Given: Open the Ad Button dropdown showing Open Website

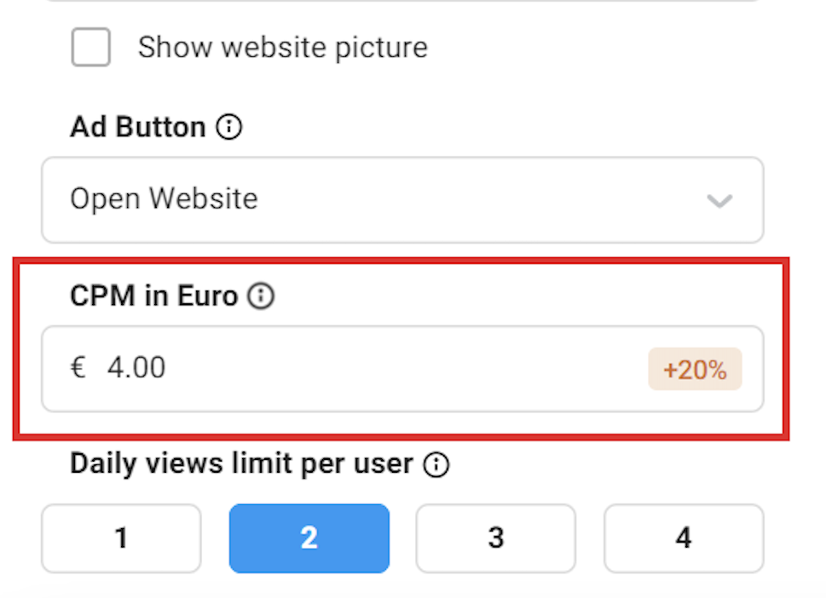Looking at the screenshot, I should (x=402, y=200).
